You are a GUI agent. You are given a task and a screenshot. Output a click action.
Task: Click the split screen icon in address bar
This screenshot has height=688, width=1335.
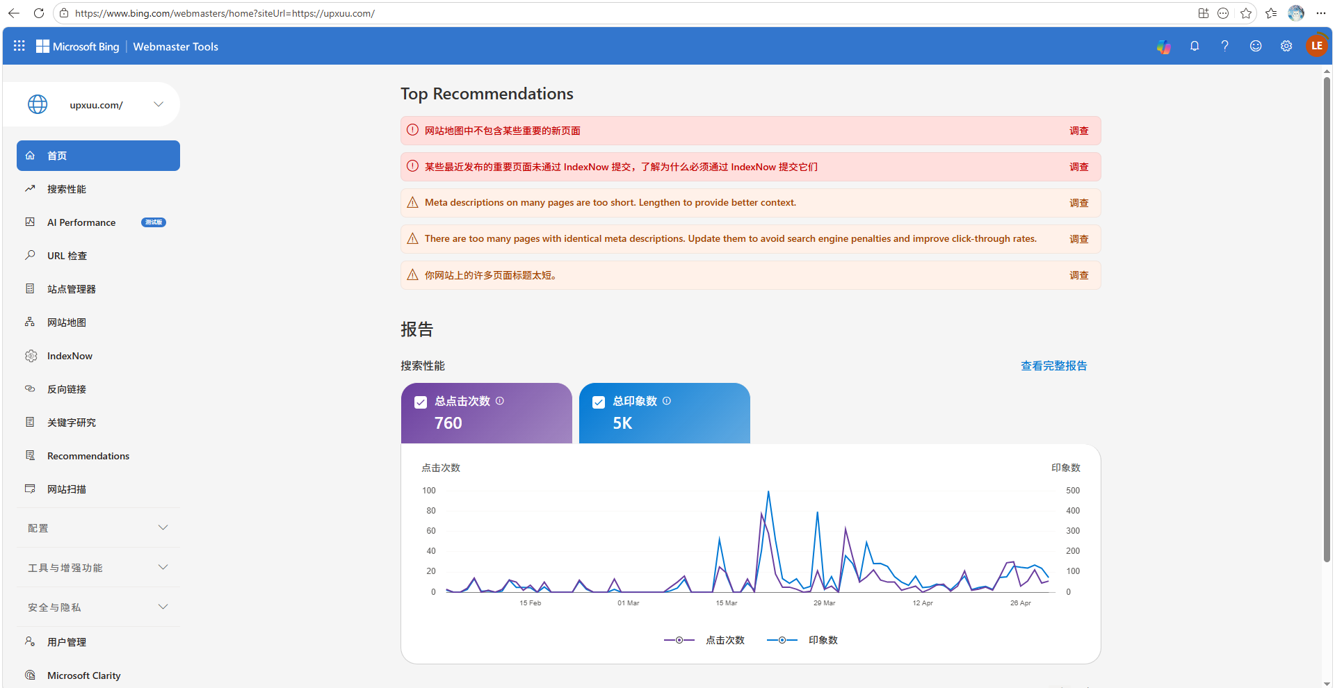tap(1204, 13)
